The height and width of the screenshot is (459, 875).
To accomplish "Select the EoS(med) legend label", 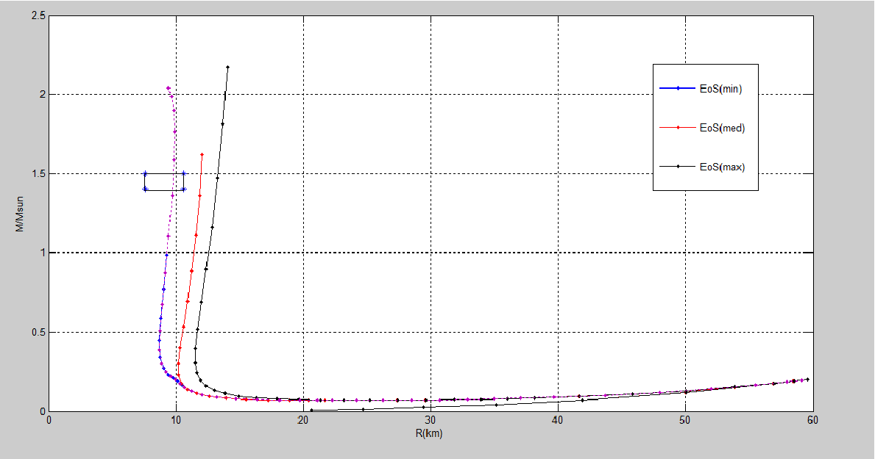I will click(722, 128).
